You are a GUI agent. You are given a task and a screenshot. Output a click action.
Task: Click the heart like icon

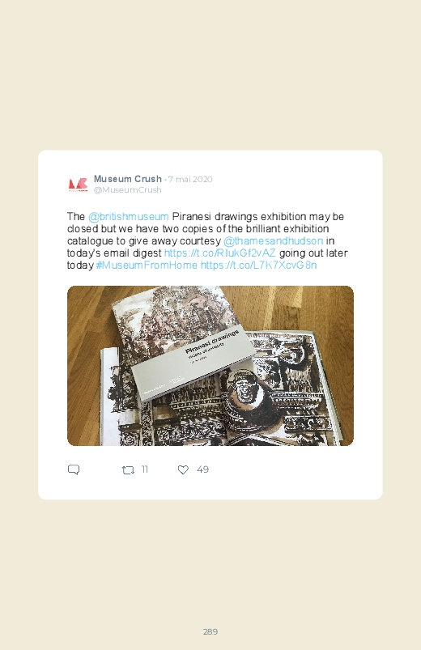pyautogui.click(x=183, y=469)
